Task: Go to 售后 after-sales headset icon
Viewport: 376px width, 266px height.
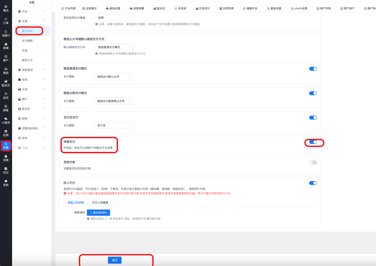Action: (x=6, y=71)
